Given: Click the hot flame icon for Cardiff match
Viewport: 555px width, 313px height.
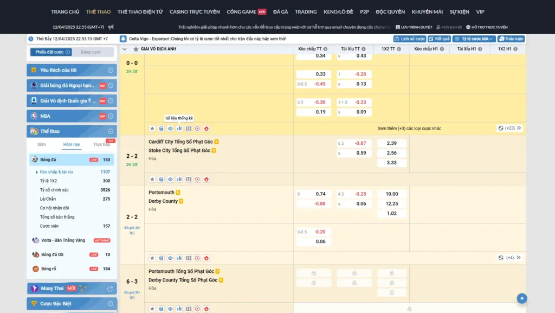Looking at the screenshot, I should coord(206,179).
